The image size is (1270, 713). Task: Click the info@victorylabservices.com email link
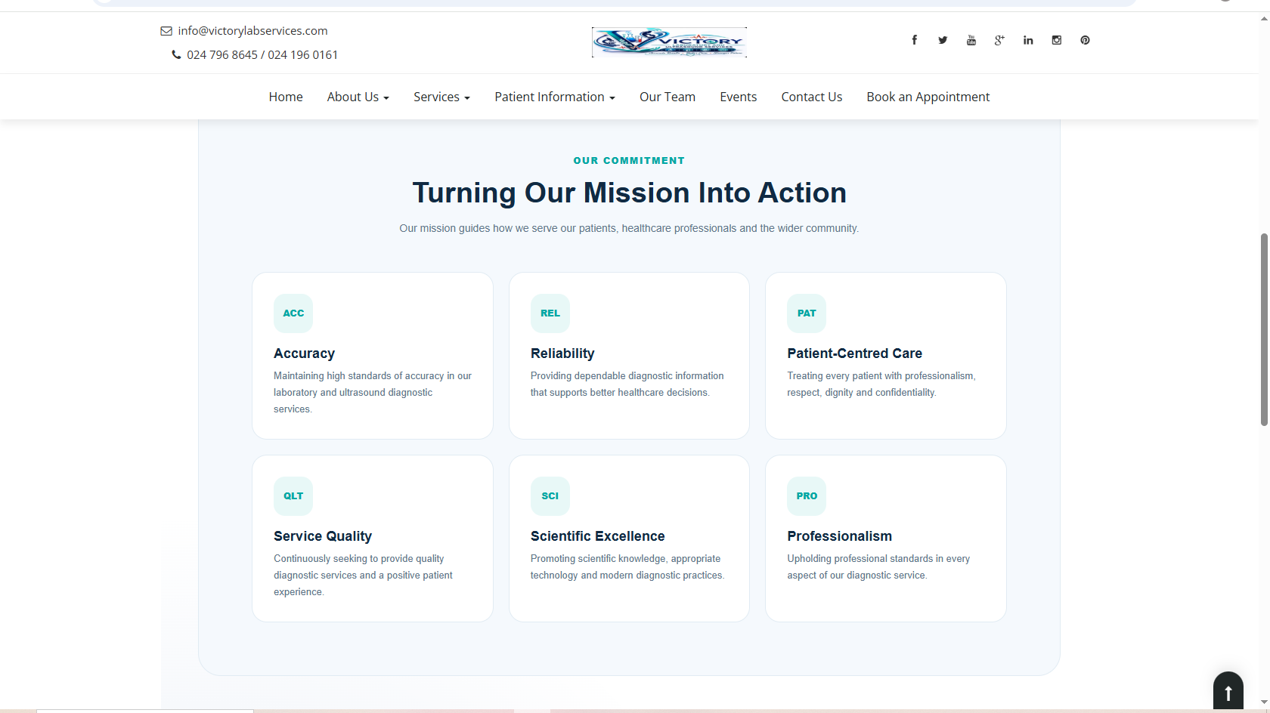click(x=252, y=31)
